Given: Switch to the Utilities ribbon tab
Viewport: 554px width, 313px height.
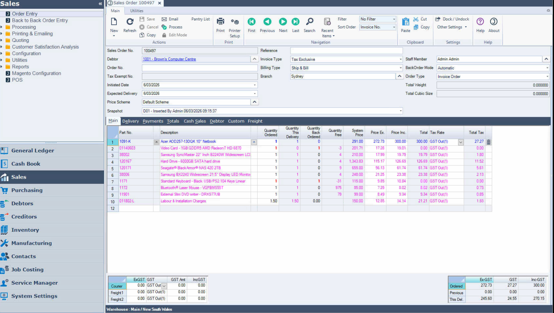Looking at the screenshot, I should point(137,11).
